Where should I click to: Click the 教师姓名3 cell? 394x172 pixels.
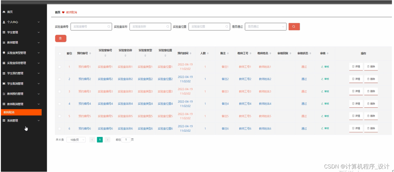click(x=265, y=92)
